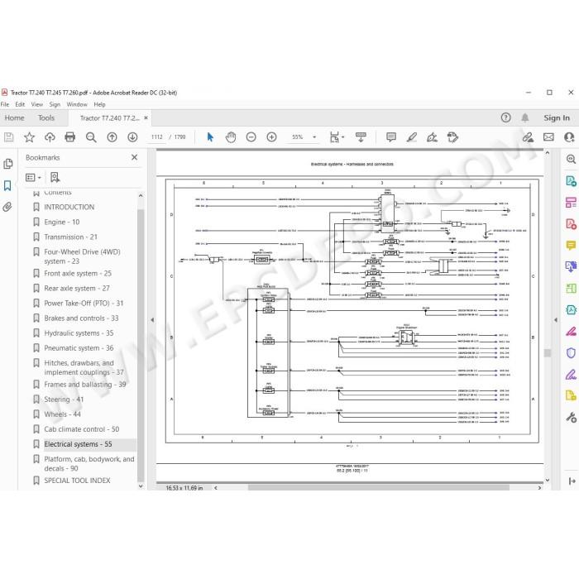This screenshot has height=579, width=579.
Task: Toggle the scrolling mode icon
Action: point(361,137)
